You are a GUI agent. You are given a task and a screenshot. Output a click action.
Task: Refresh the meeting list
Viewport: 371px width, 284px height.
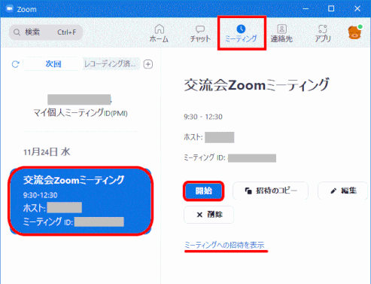(16, 64)
